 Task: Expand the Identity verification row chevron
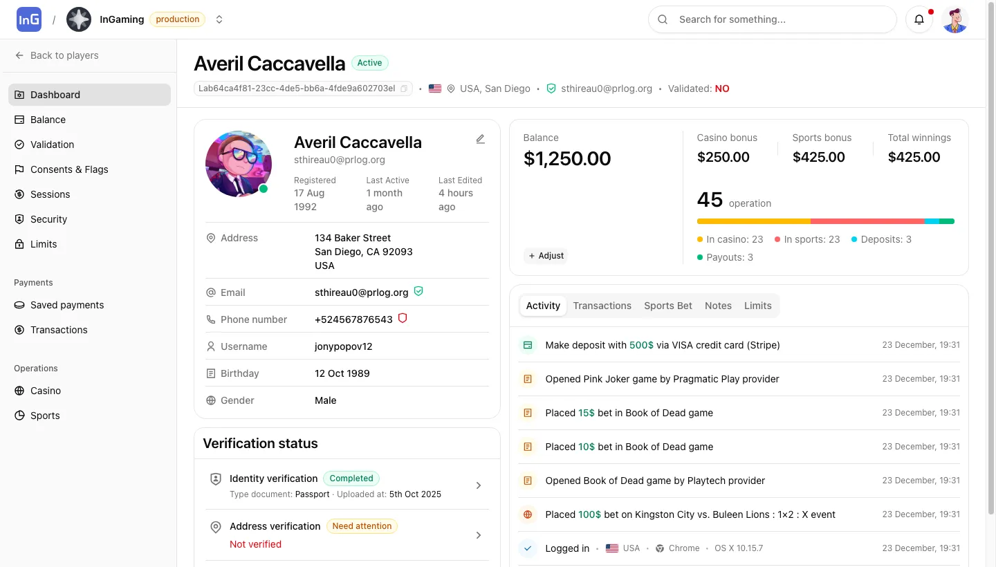point(478,485)
